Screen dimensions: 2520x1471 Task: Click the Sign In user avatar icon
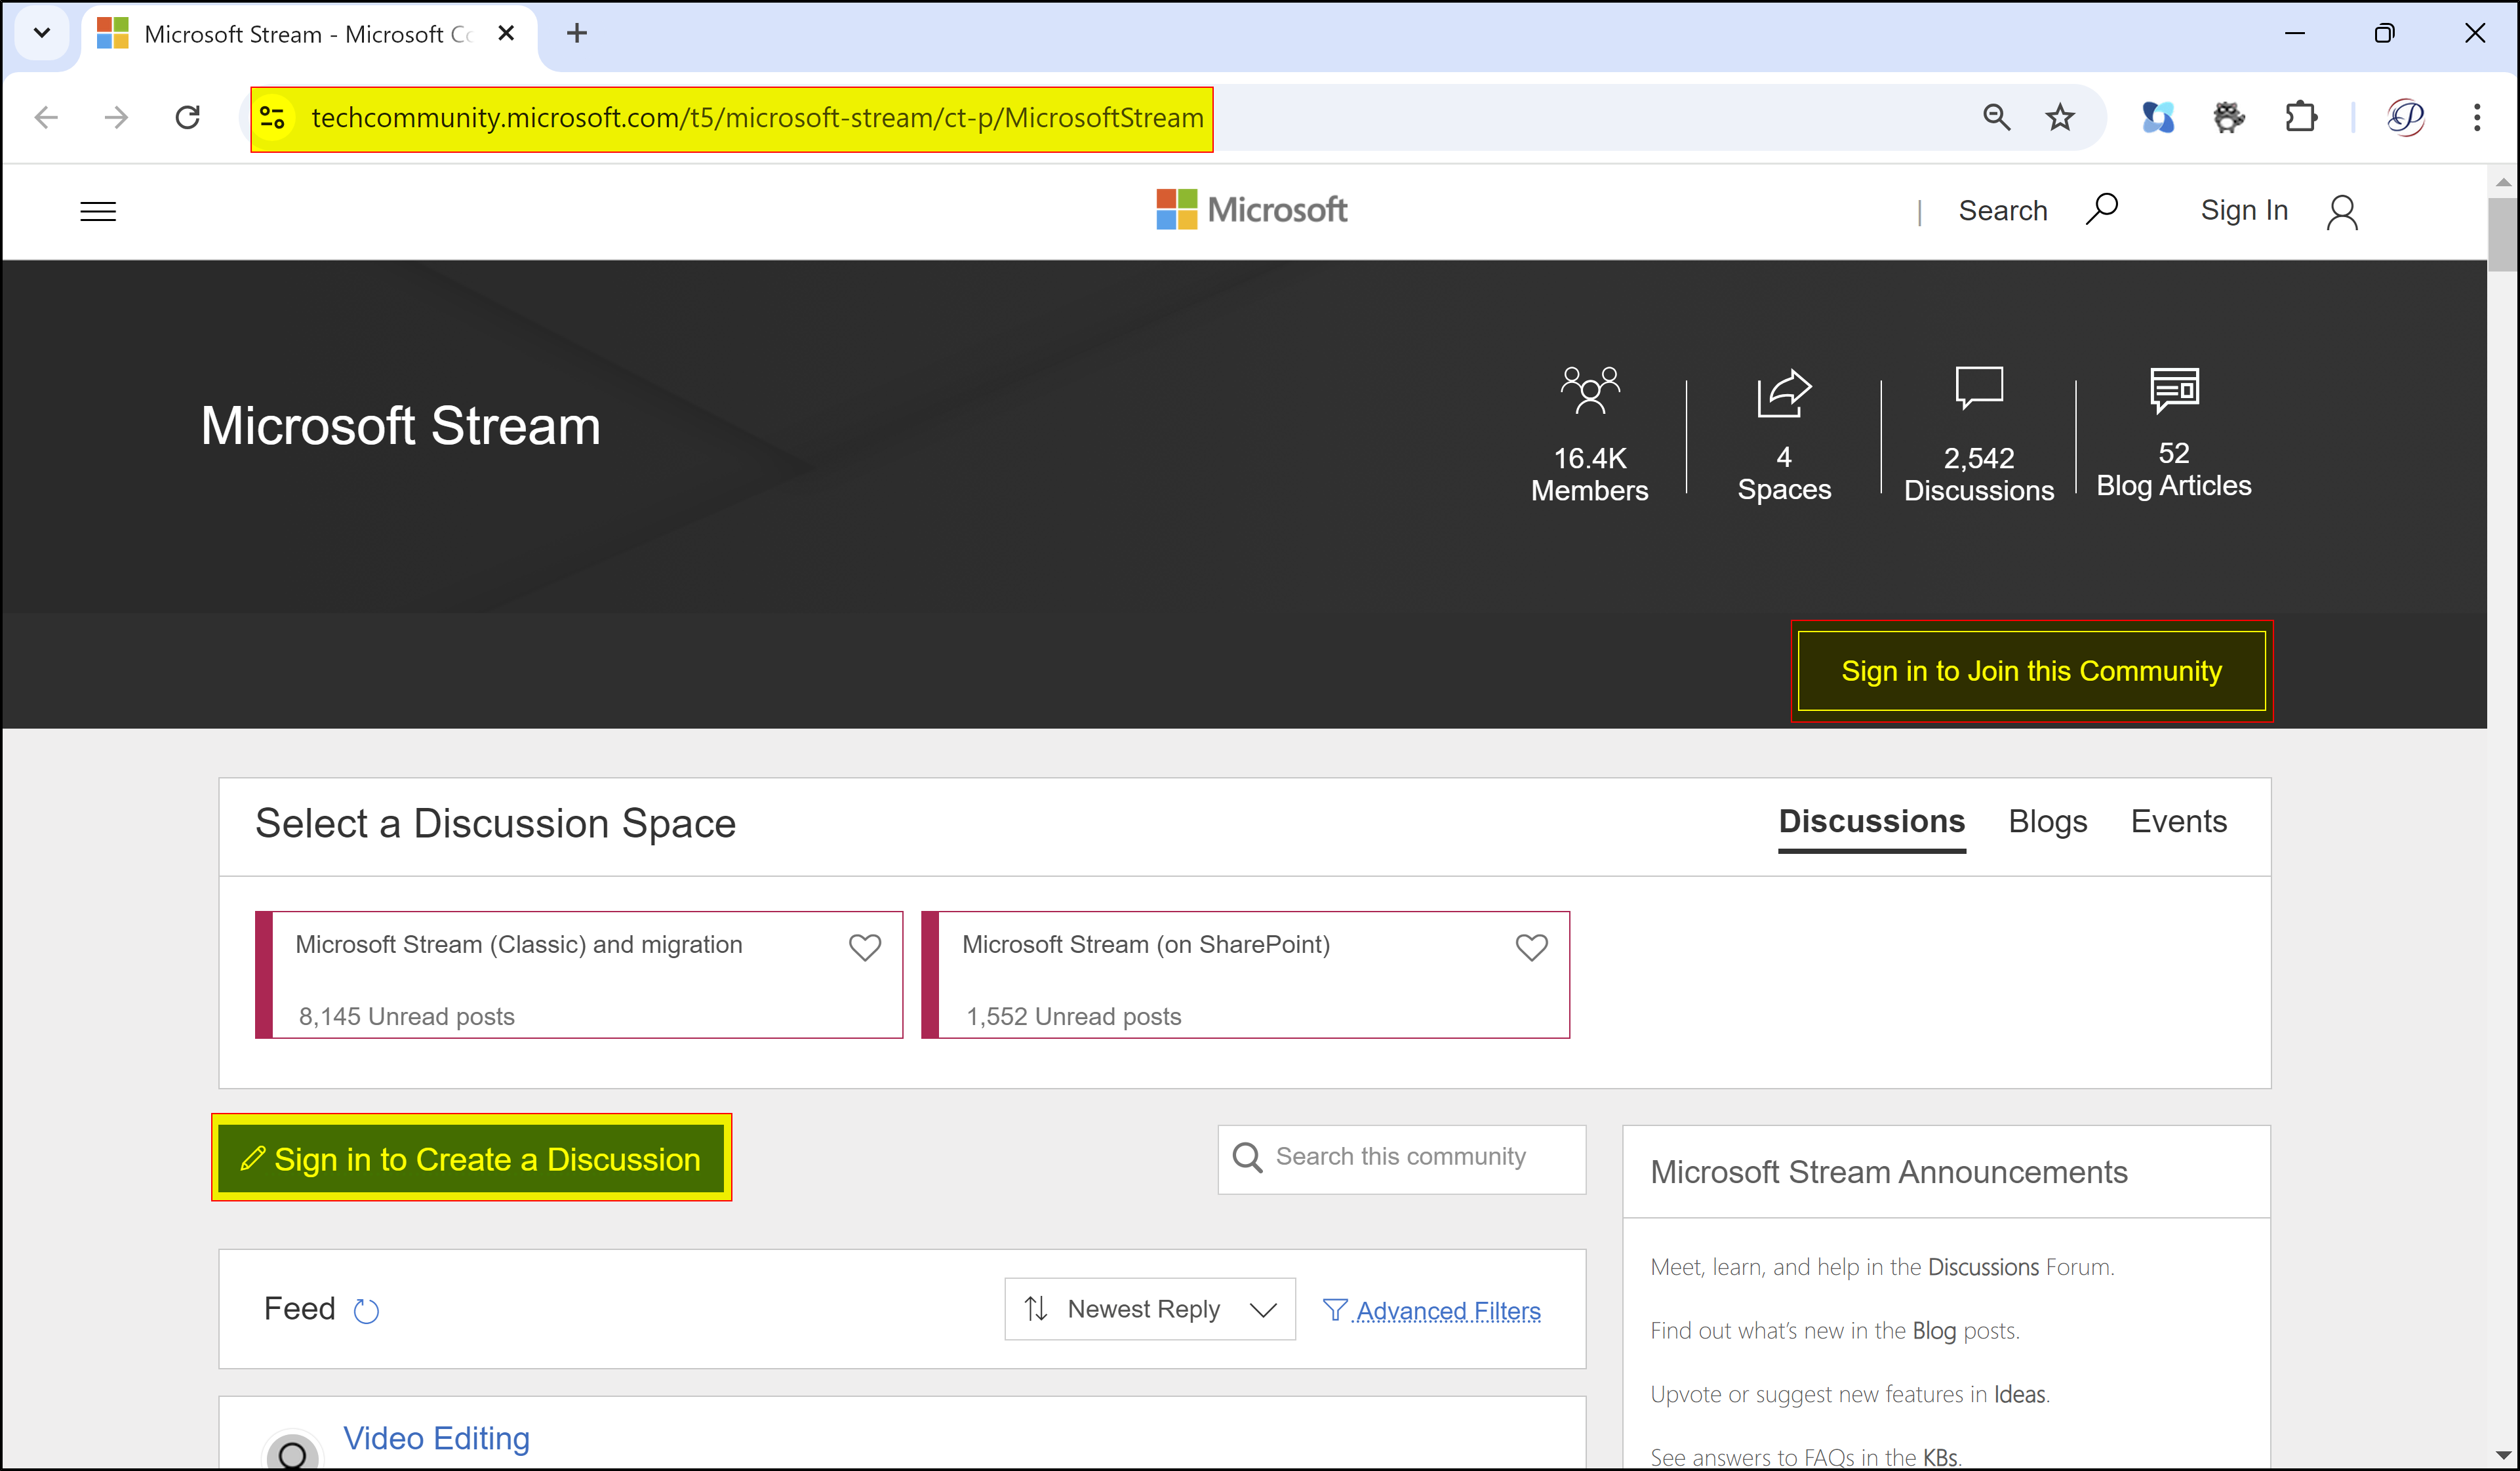(x=2342, y=212)
